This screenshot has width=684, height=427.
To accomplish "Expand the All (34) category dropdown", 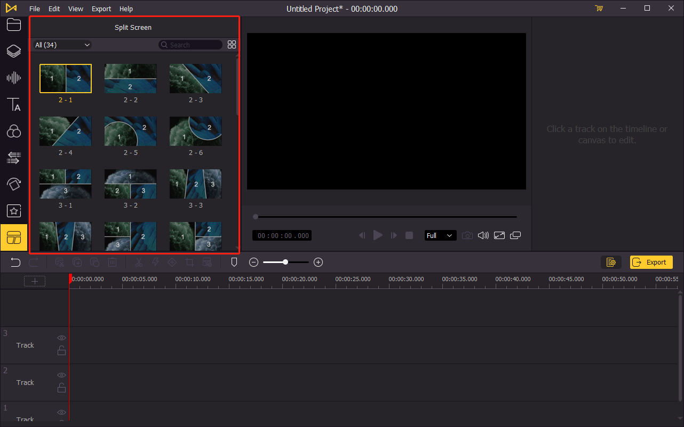I will (62, 45).
